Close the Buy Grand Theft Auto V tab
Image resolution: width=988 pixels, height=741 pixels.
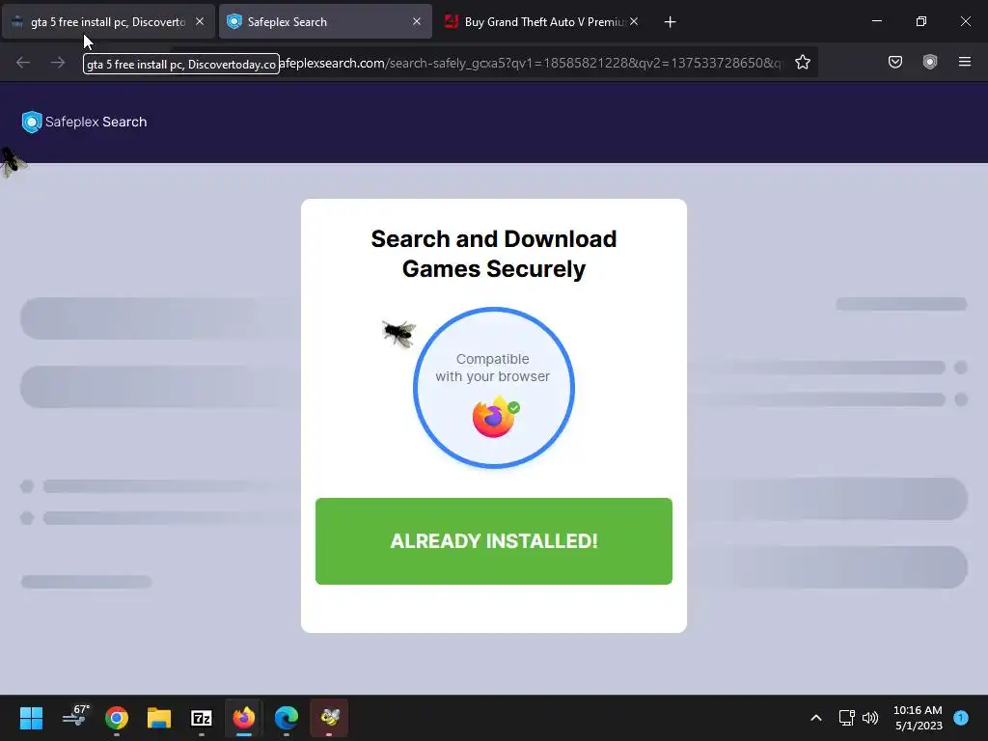(x=634, y=21)
